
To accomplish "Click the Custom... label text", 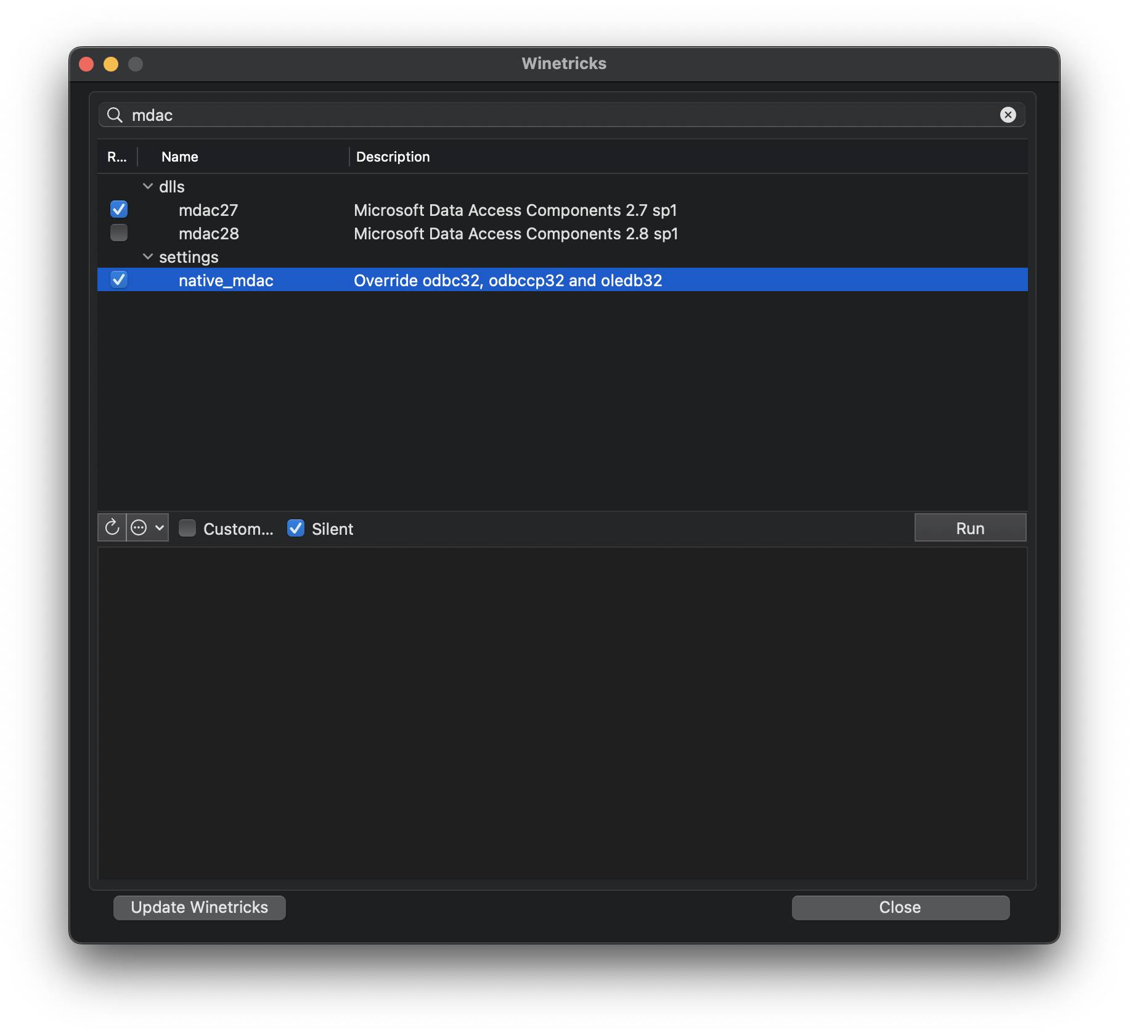I will click(x=238, y=529).
